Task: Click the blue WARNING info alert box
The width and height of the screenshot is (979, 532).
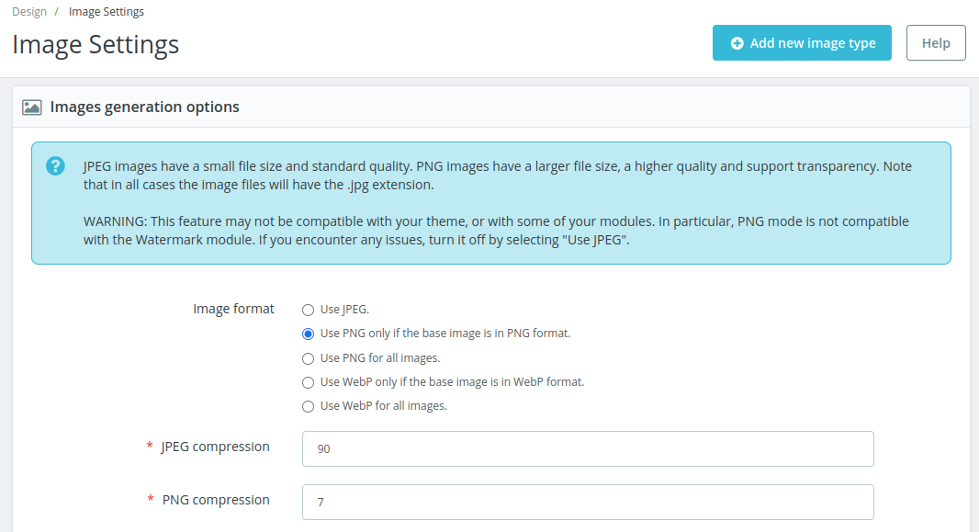Action: pos(491,203)
